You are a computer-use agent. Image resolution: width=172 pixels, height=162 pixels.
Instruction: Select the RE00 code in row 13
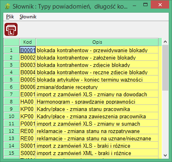coord(28,138)
